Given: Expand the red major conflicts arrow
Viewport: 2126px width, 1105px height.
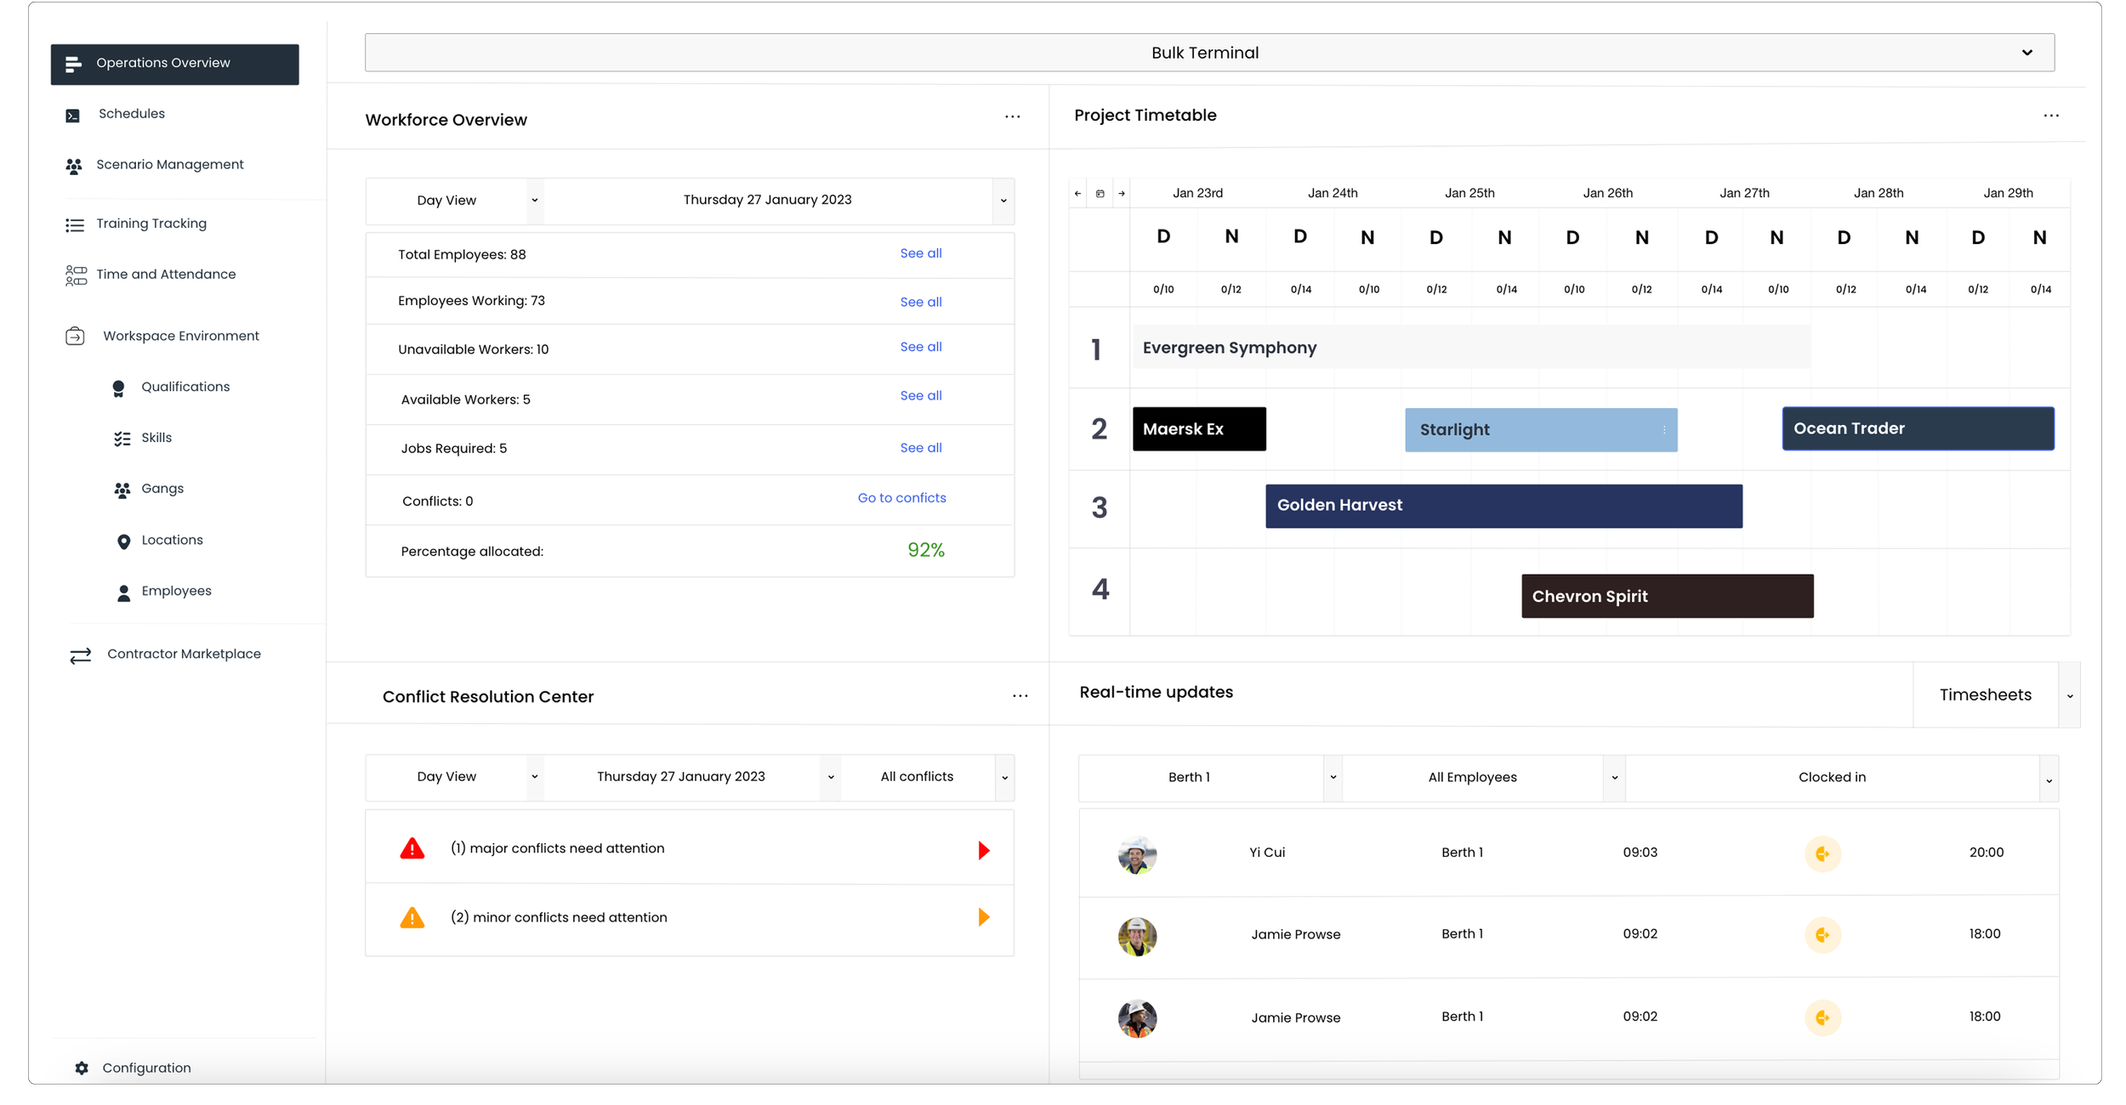Looking at the screenshot, I should (984, 850).
